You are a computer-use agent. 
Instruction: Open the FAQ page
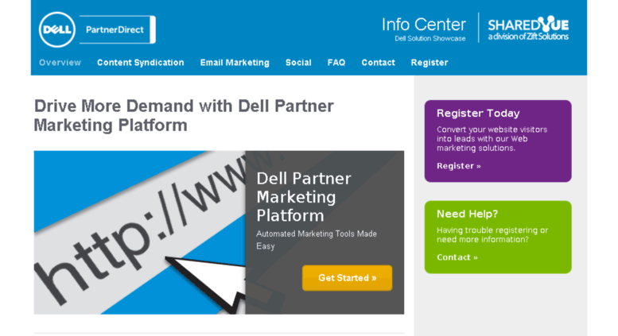pyautogui.click(x=336, y=63)
